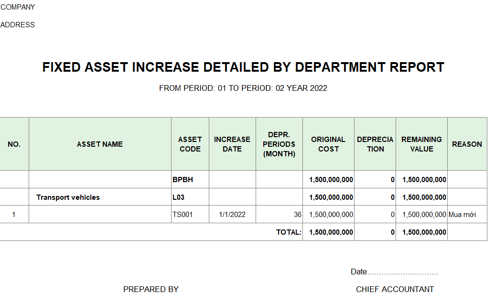
Task: Select the ASSET CODE column header
Action: (x=190, y=144)
